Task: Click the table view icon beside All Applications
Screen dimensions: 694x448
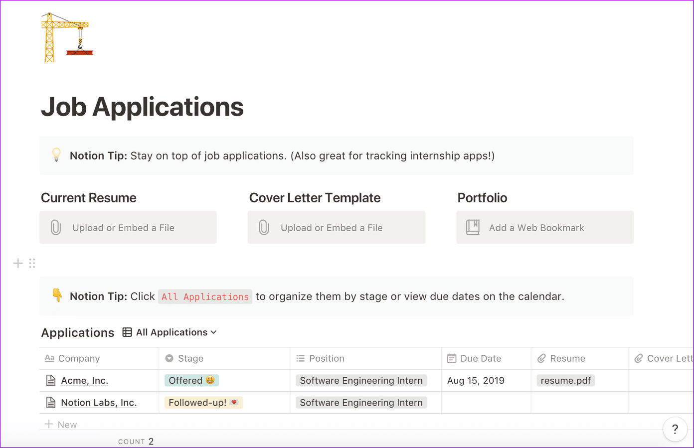Action: pyautogui.click(x=127, y=332)
